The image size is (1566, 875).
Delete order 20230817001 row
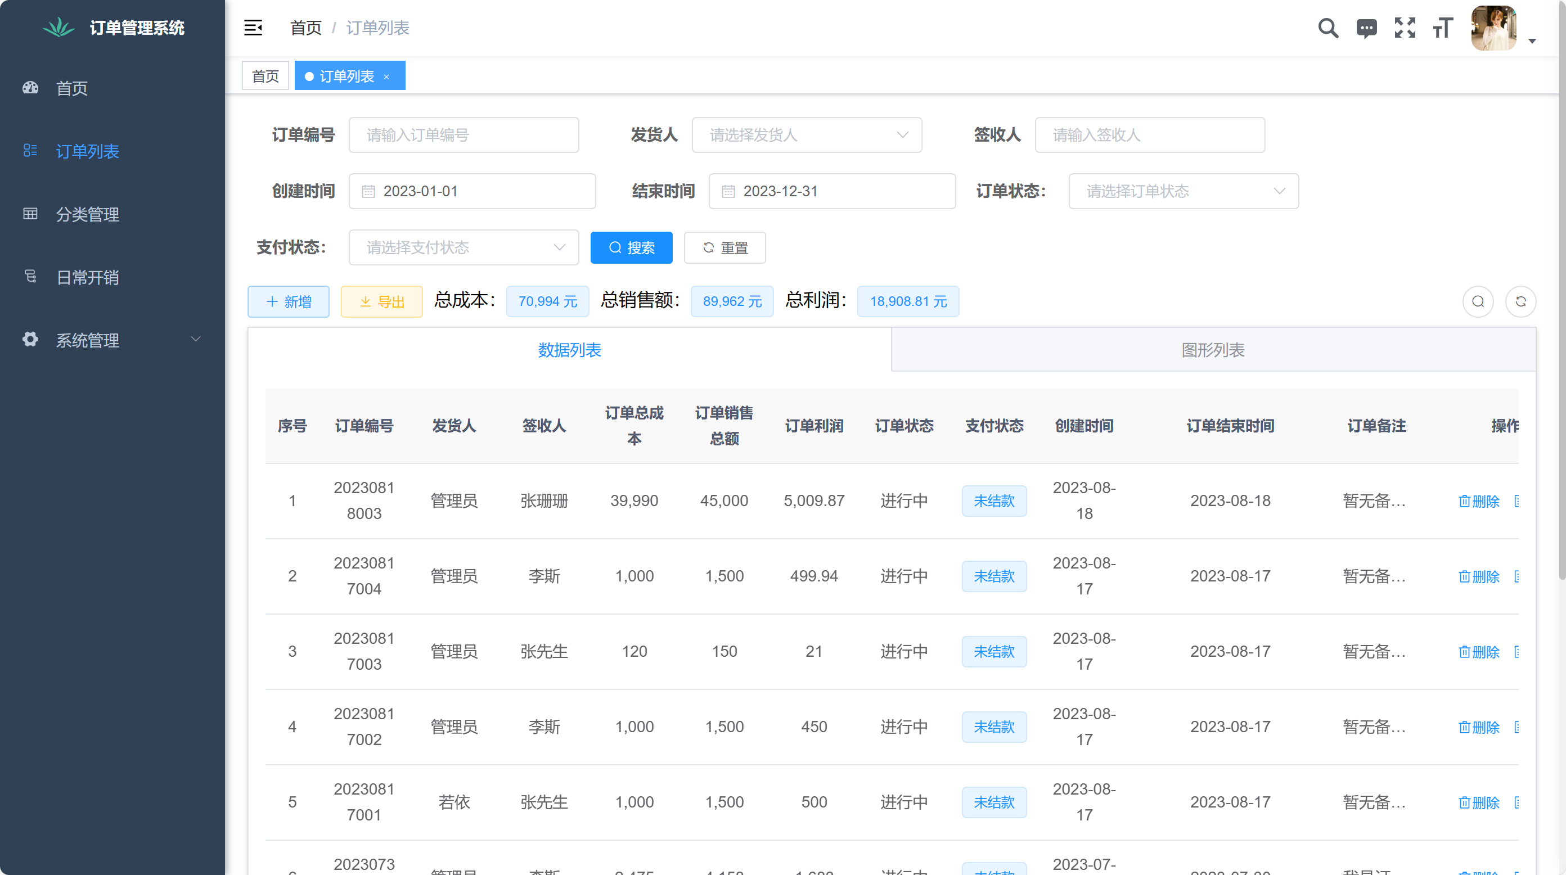[x=1479, y=802]
